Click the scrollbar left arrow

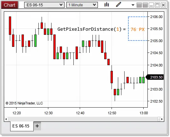point(6,119)
